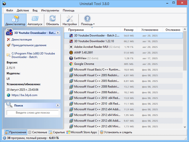Select Visual C++ 2012 x64 Addi icon
Viewport: 189px width, 142px height.
71,109
